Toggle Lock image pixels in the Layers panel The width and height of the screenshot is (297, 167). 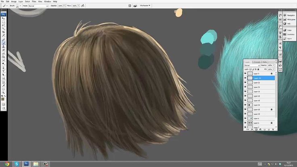(x=253, y=69)
